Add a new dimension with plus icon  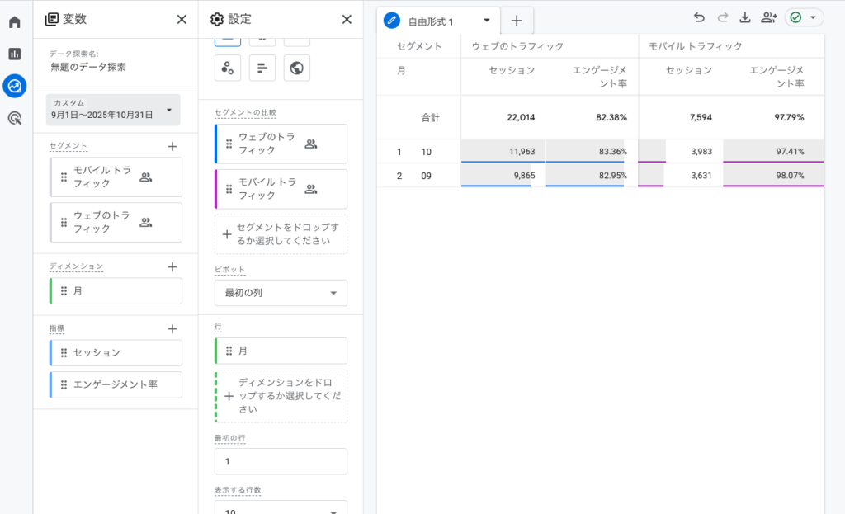[172, 266]
